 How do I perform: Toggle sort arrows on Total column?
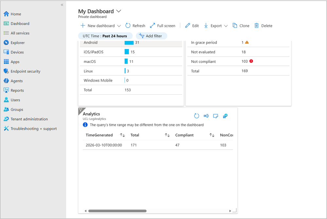tap(167, 135)
